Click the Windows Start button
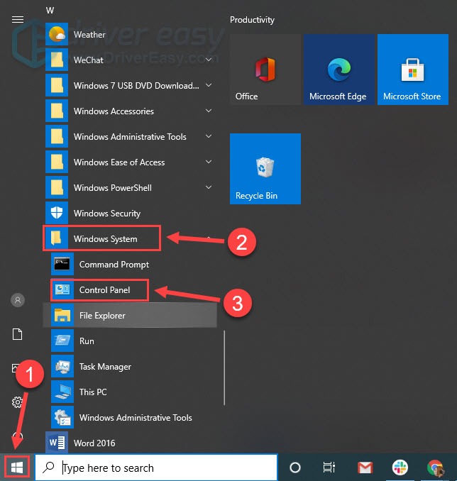The width and height of the screenshot is (457, 481). click(17, 468)
